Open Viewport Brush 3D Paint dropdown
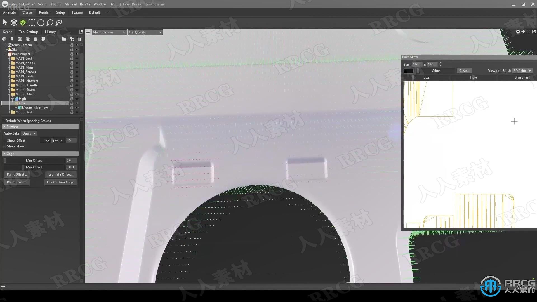Screen dimensions: 537x302 tap(522, 71)
